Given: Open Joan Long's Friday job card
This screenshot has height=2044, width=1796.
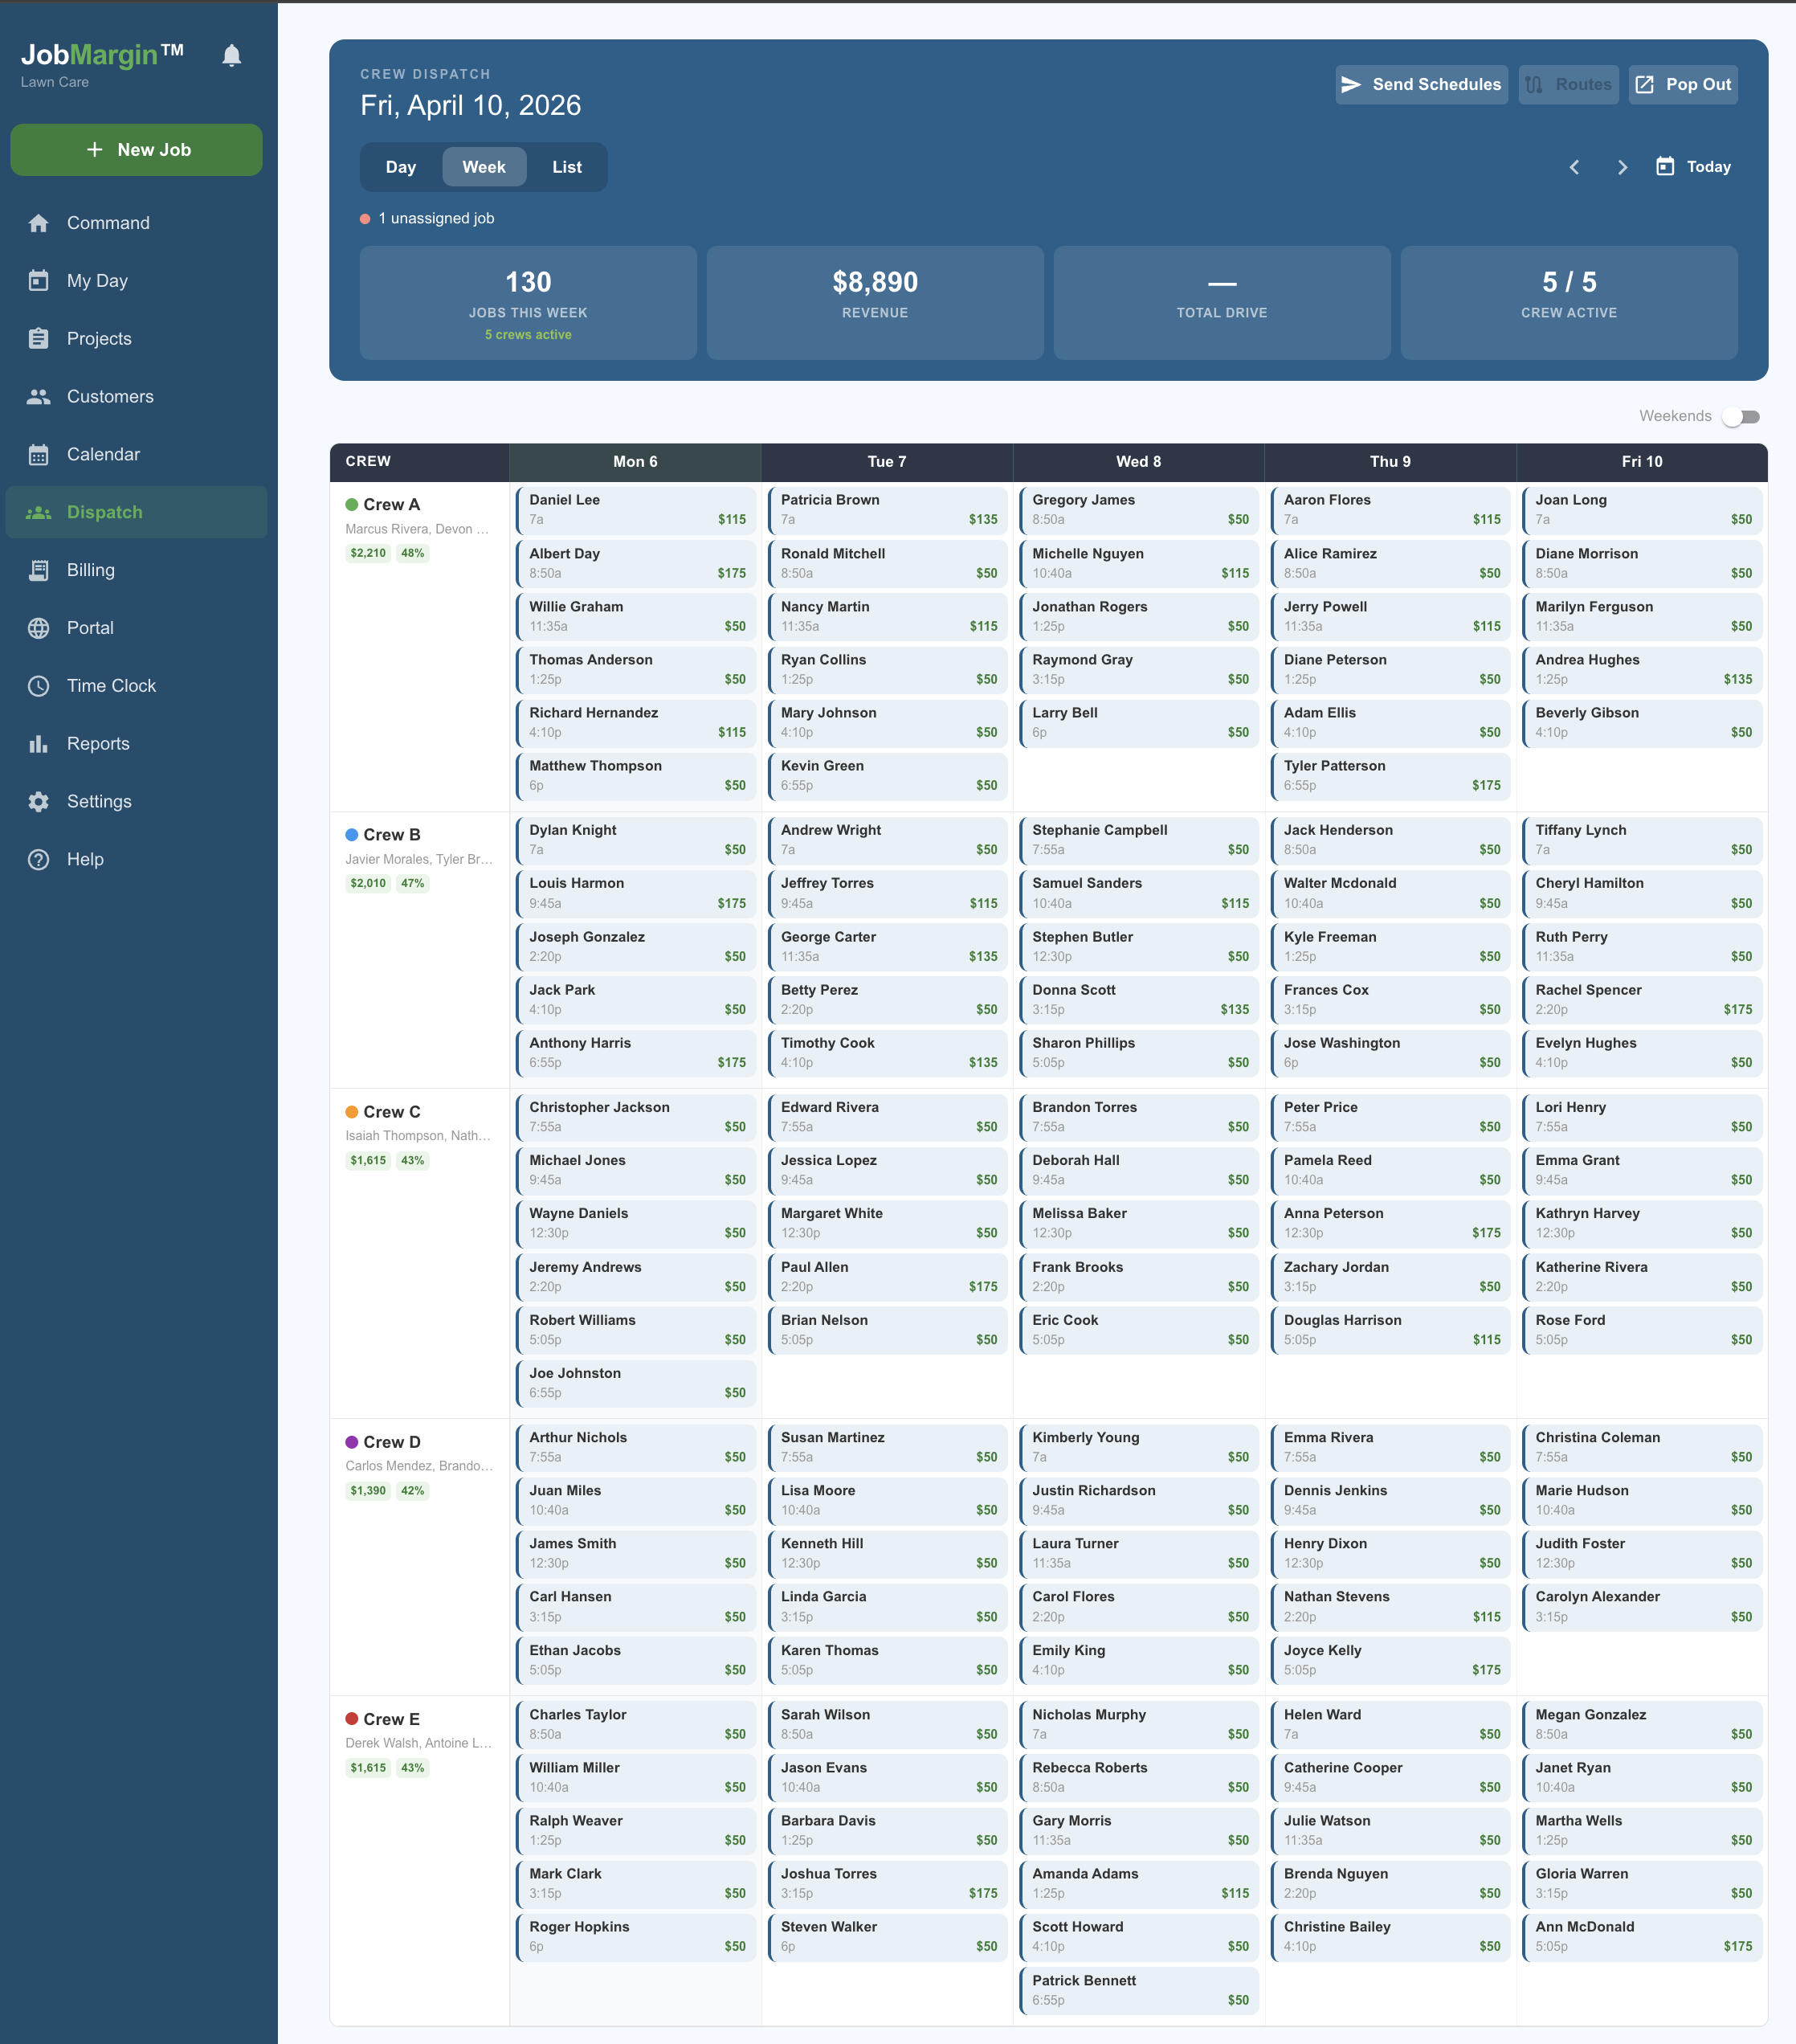Looking at the screenshot, I should click(1642, 510).
